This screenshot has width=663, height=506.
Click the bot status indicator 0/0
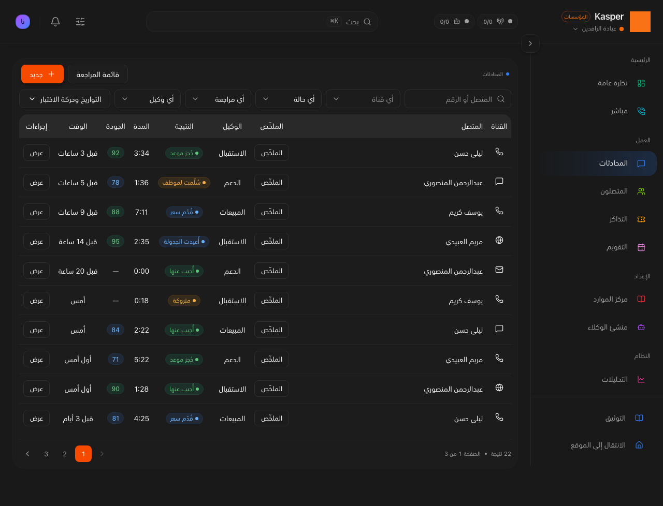[x=454, y=22]
